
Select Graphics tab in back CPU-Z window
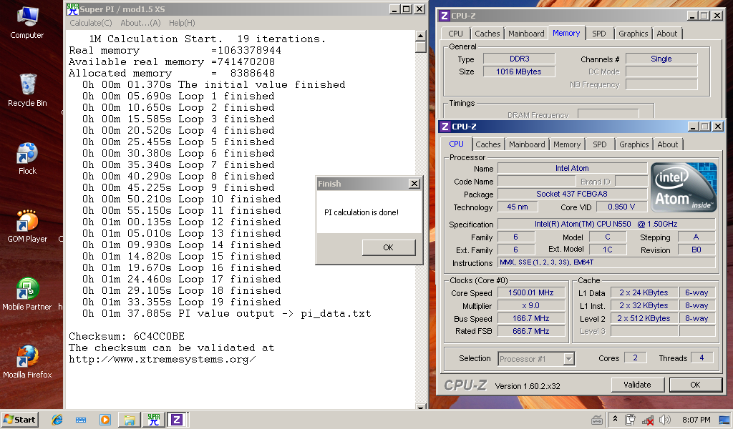click(633, 34)
